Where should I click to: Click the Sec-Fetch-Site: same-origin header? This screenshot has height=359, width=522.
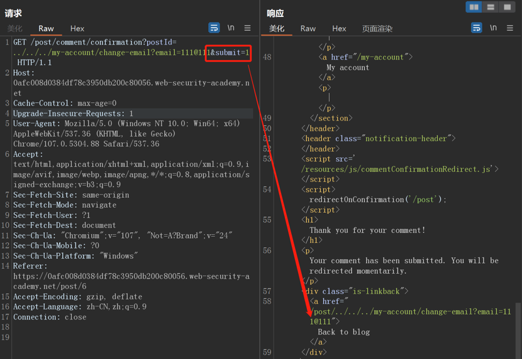71,195
